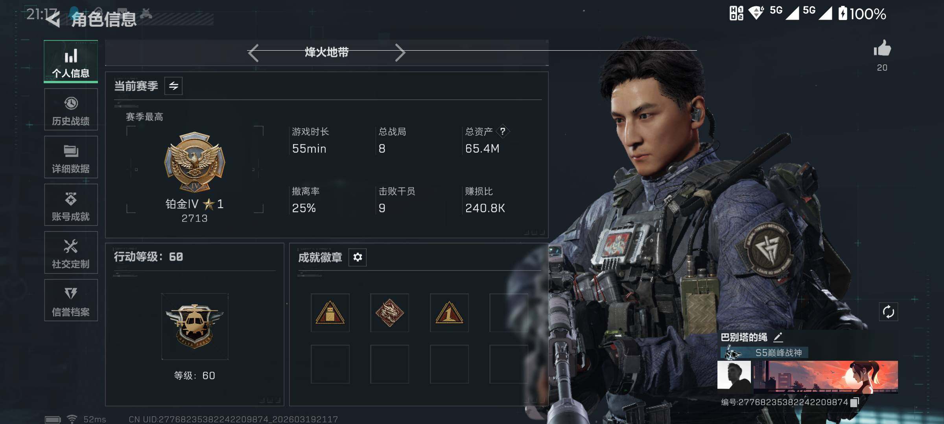Select the helicopter 行动等级 60 badge

(x=195, y=326)
